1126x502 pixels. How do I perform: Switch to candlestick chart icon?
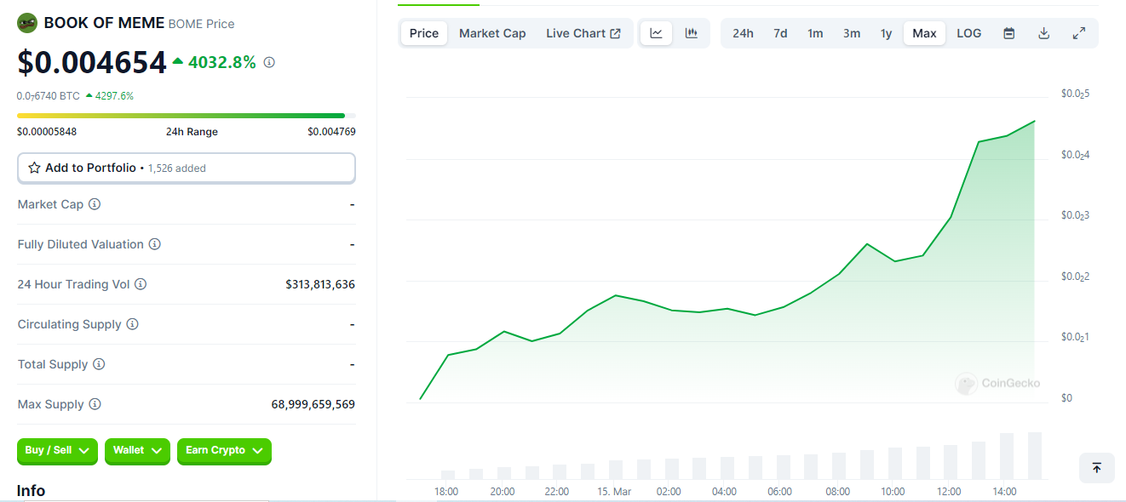pyautogui.click(x=692, y=33)
